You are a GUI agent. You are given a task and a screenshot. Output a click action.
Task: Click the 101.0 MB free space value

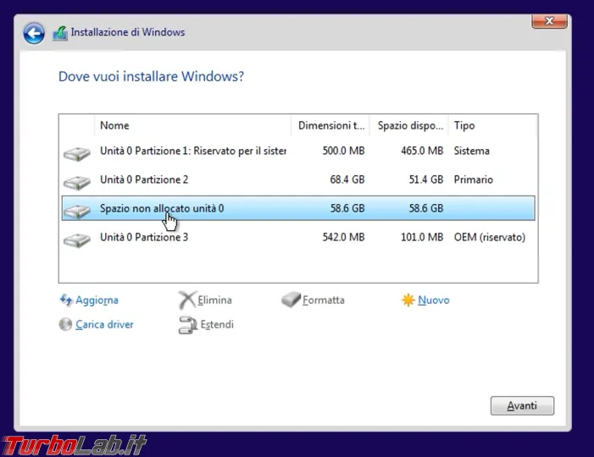point(422,237)
